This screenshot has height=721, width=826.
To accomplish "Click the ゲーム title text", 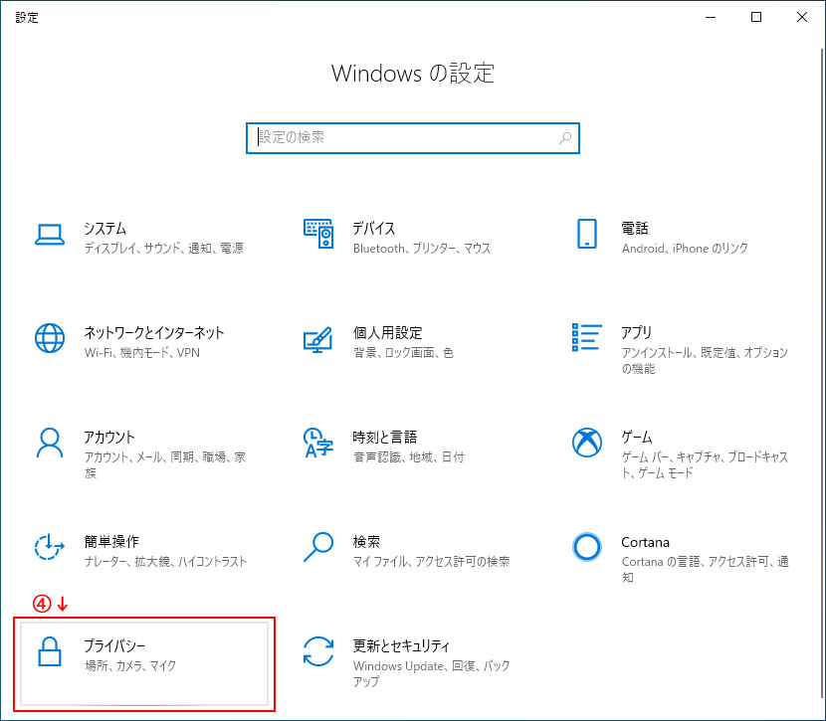I will (637, 437).
